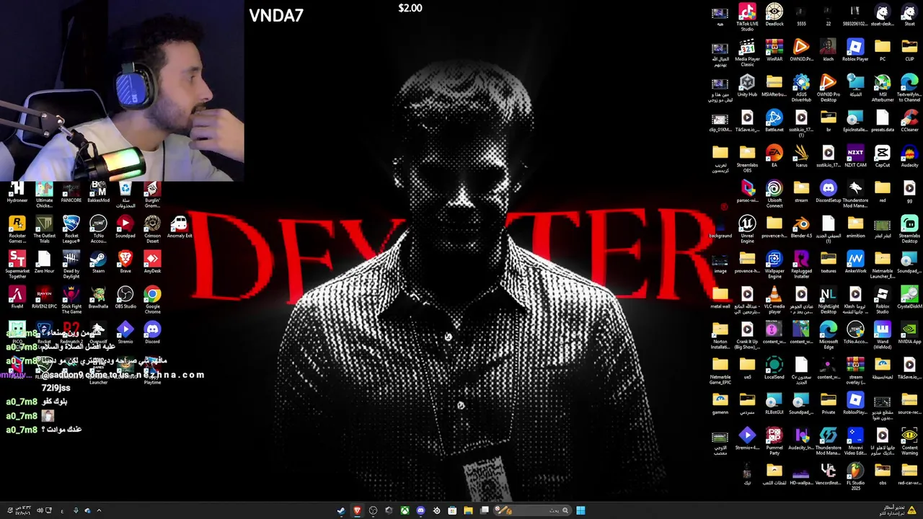
Task: Open Windows Start button on taskbar
Action: tap(580, 510)
